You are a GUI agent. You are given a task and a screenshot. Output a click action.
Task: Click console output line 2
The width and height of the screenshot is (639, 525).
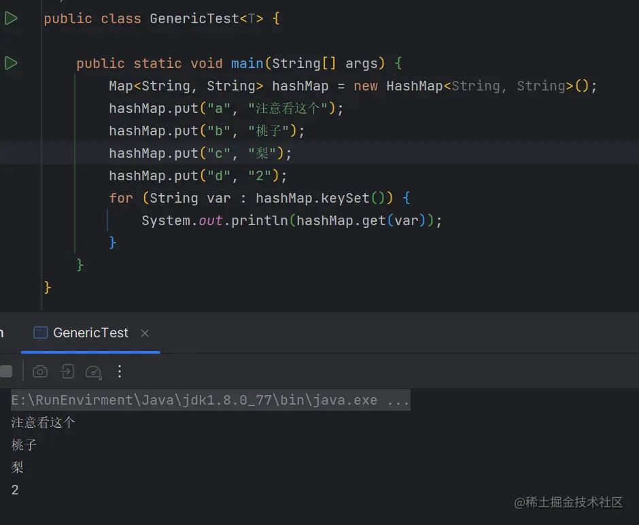pos(15,490)
